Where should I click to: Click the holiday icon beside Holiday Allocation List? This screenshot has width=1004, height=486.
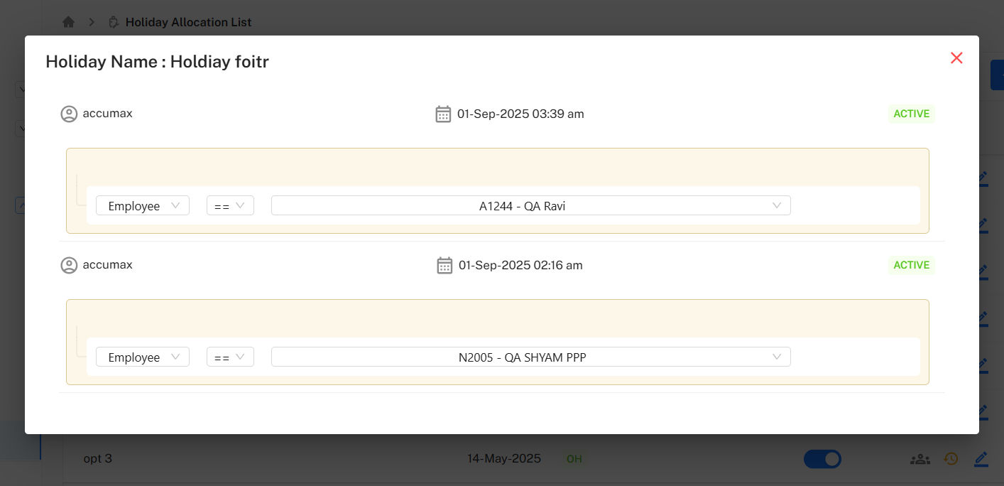(114, 21)
